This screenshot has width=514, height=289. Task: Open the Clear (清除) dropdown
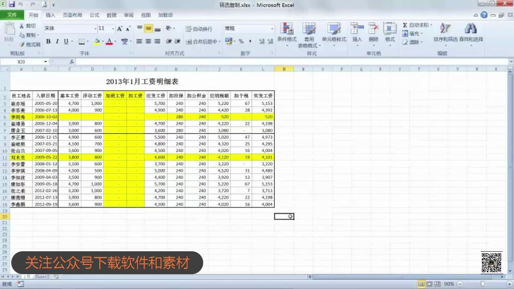coord(413,42)
